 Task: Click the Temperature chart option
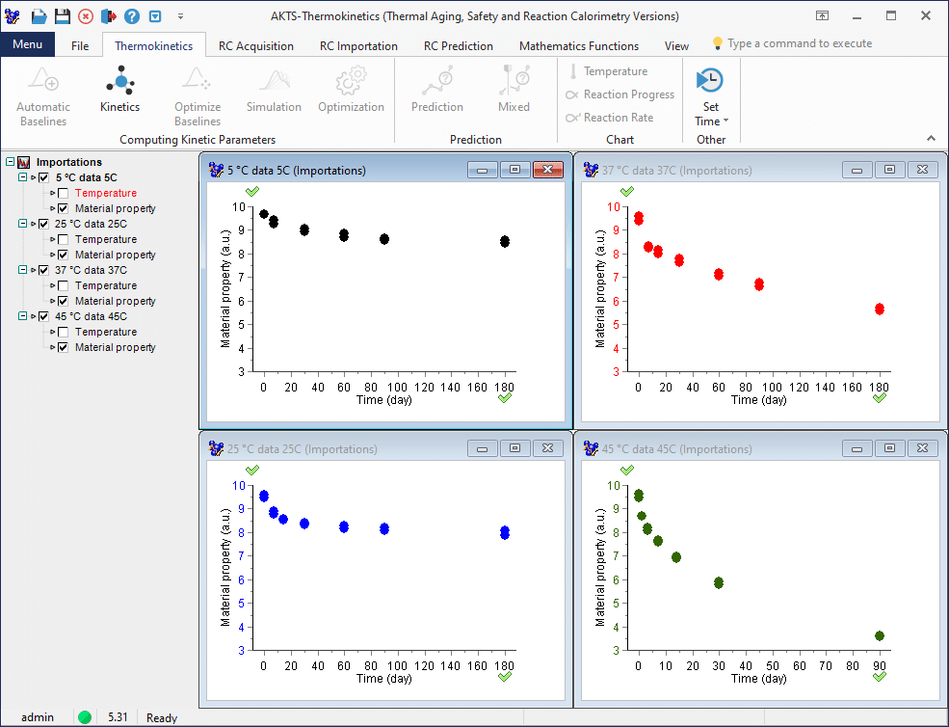click(614, 71)
